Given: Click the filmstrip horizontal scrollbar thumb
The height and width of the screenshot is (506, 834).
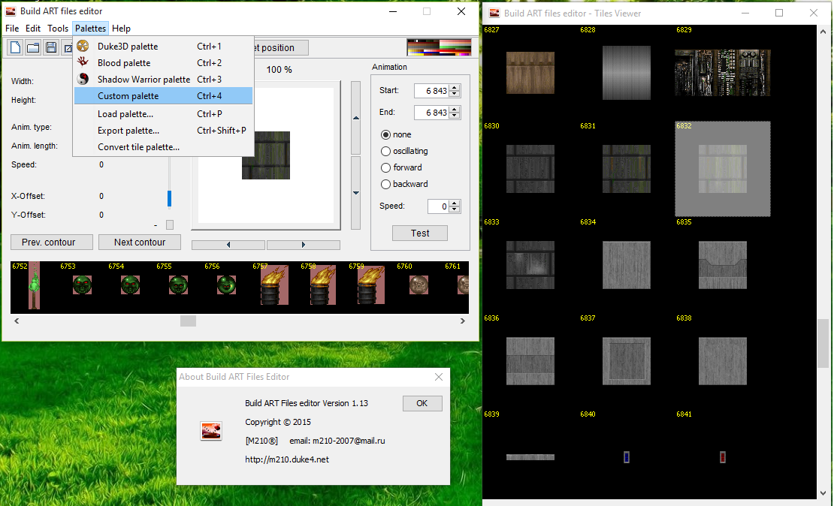Looking at the screenshot, I should (x=188, y=321).
